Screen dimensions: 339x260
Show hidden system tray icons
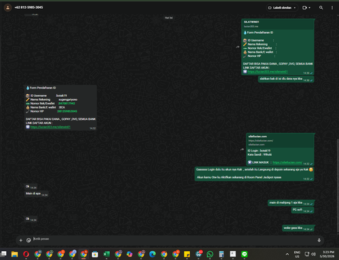287,255
